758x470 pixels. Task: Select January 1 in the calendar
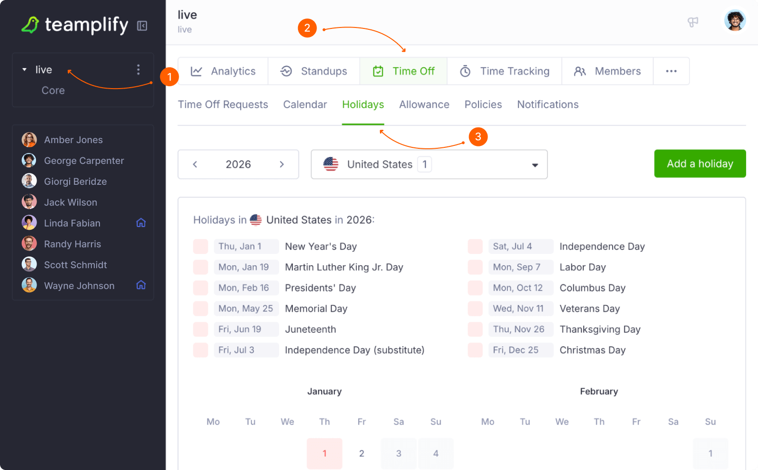pyautogui.click(x=325, y=453)
